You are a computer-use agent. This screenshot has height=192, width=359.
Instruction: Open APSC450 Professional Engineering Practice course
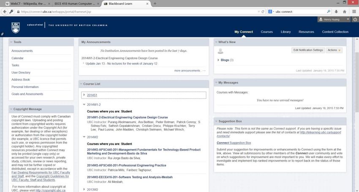pyautogui.click(x=127, y=165)
